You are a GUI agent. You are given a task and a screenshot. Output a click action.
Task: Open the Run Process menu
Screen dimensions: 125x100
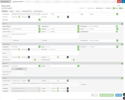[90, 8]
